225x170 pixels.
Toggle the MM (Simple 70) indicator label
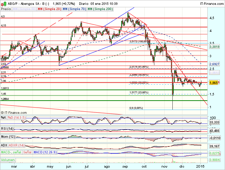[x=74, y=9]
